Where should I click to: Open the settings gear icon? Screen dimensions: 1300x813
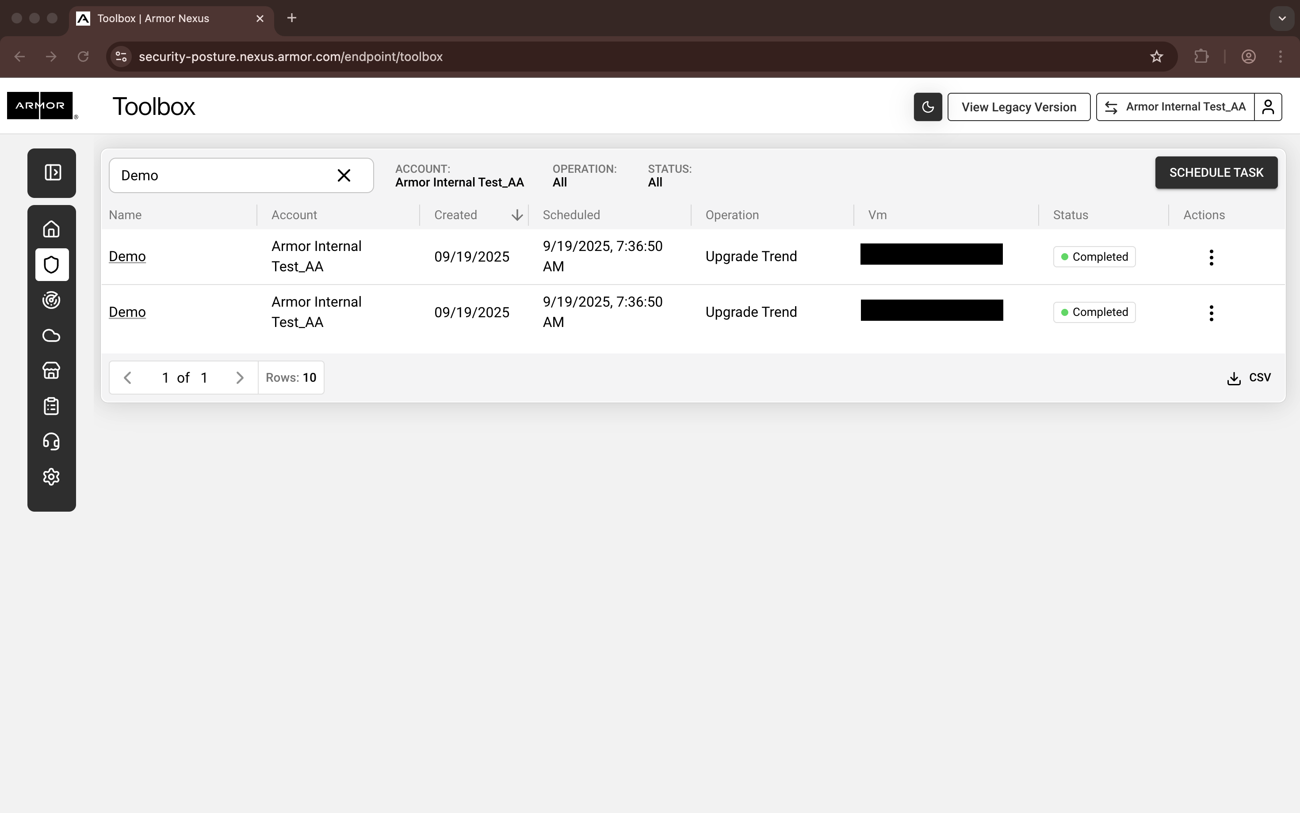click(x=51, y=477)
